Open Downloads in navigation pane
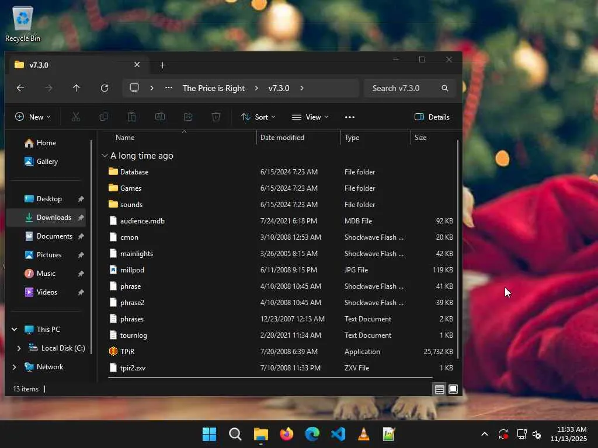The width and height of the screenshot is (598, 448). click(47, 218)
